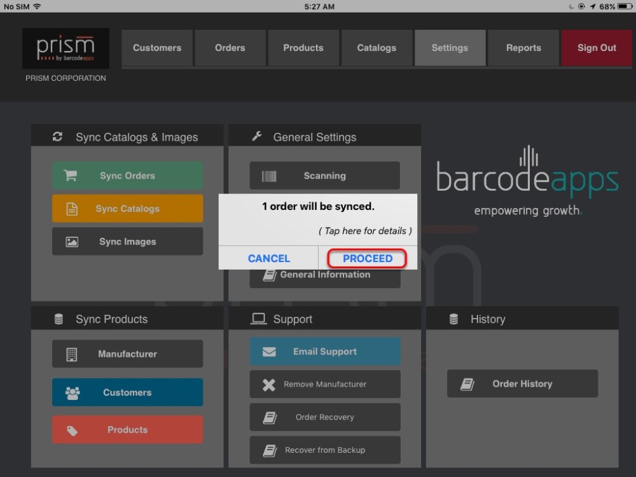Screen dimensions: 636x477
Task: Tap the Wi-Fi icon in status bar
Action: coord(38,6)
